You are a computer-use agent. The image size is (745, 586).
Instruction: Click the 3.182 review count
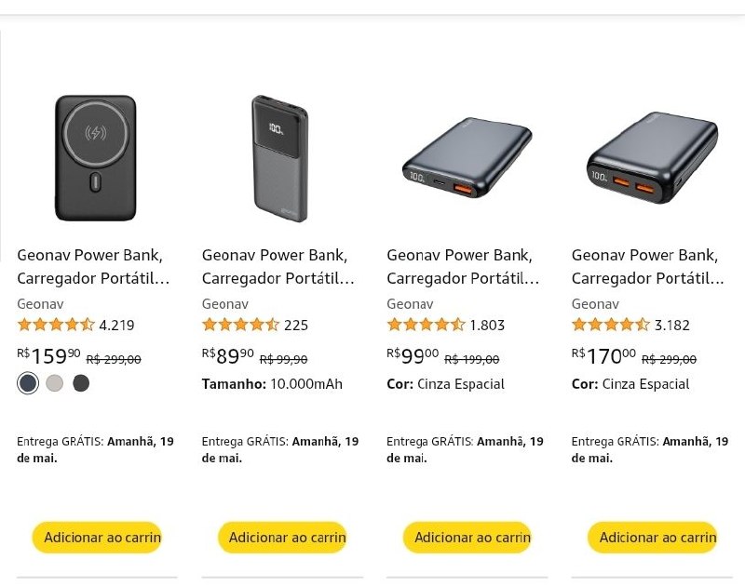[x=671, y=326]
